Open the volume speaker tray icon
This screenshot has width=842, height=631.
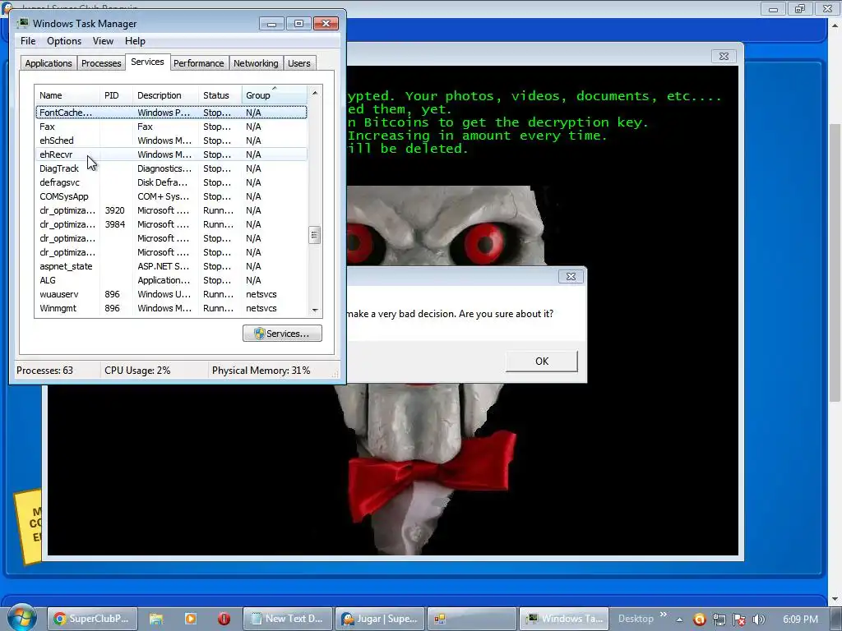point(759,619)
